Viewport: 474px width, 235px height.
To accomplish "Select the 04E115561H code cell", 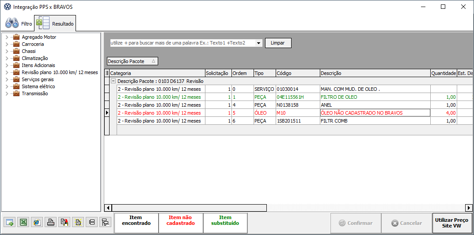I will [298, 97].
